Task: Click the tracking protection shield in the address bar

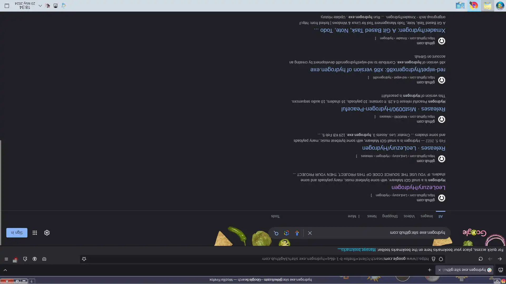Action: (x=441, y=259)
